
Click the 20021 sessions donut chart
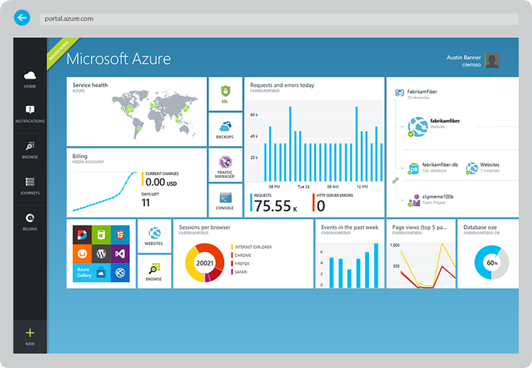[205, 263]
